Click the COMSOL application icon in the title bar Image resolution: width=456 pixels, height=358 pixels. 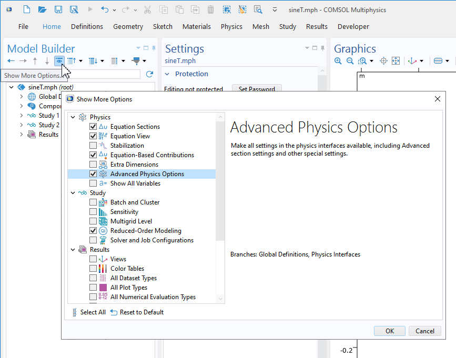pos(9,9)
